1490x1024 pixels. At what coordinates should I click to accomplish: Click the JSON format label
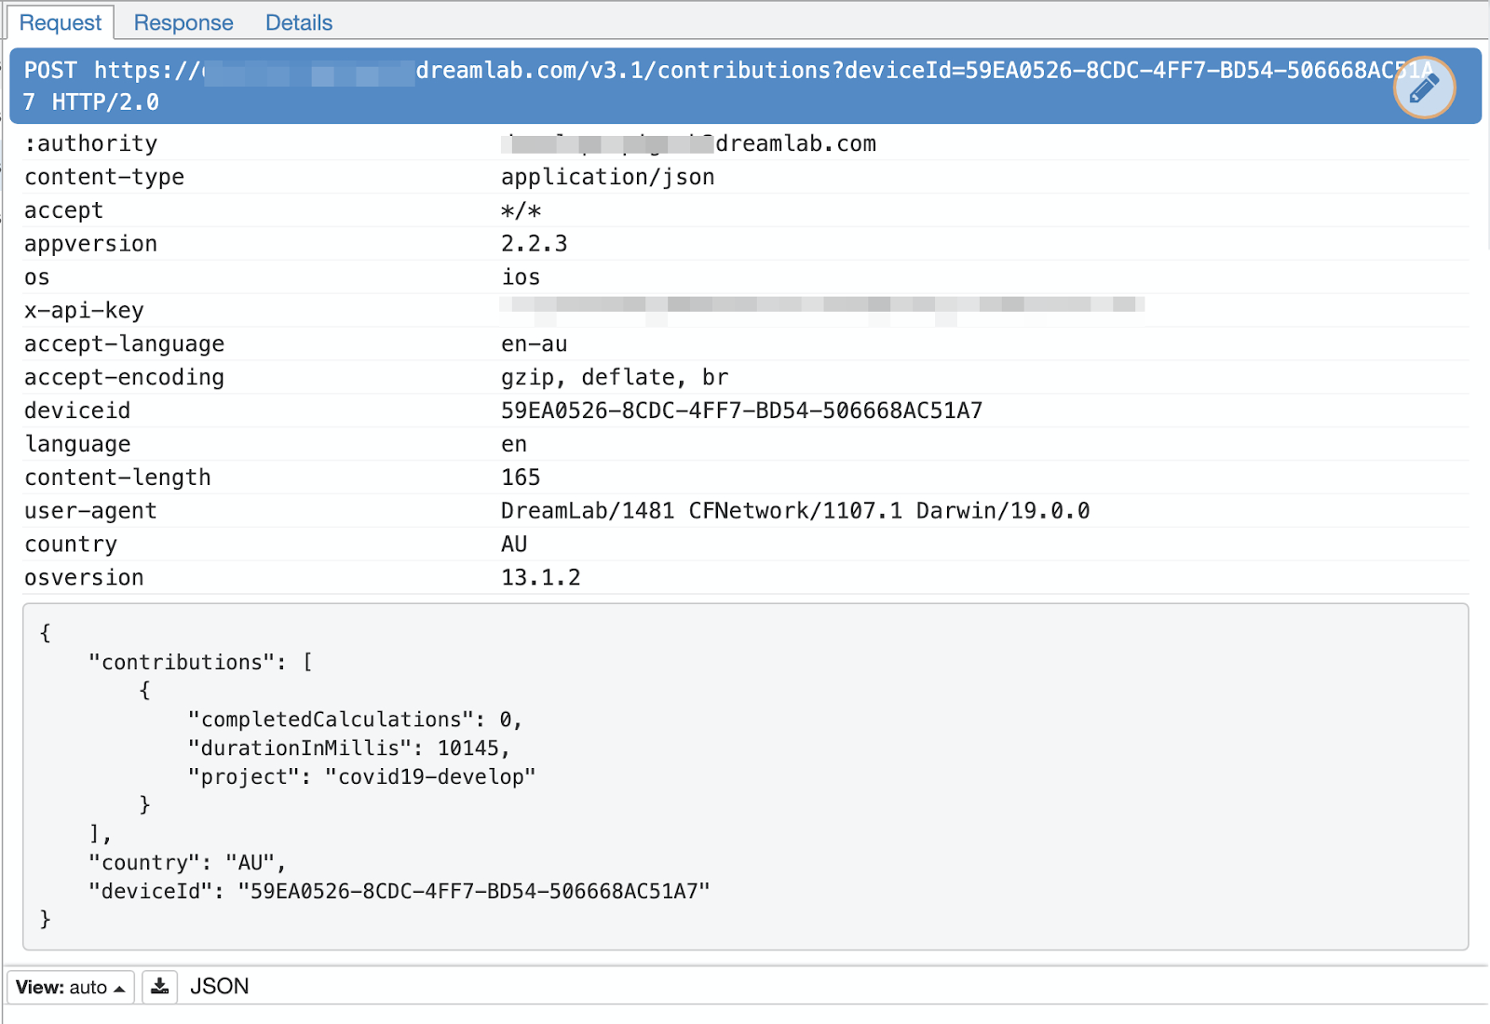point(220,987)
